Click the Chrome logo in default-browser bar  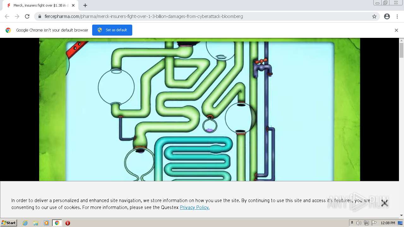(x=8, y=30)
